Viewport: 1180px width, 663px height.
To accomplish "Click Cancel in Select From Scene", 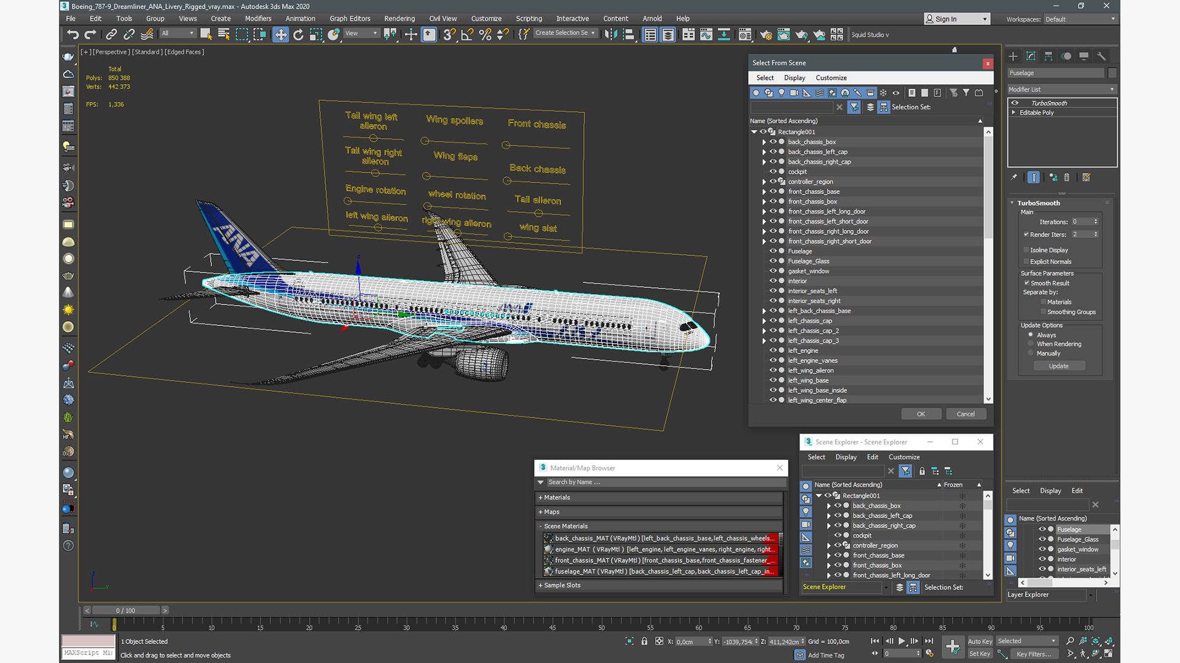I will [x=966, y=414].
